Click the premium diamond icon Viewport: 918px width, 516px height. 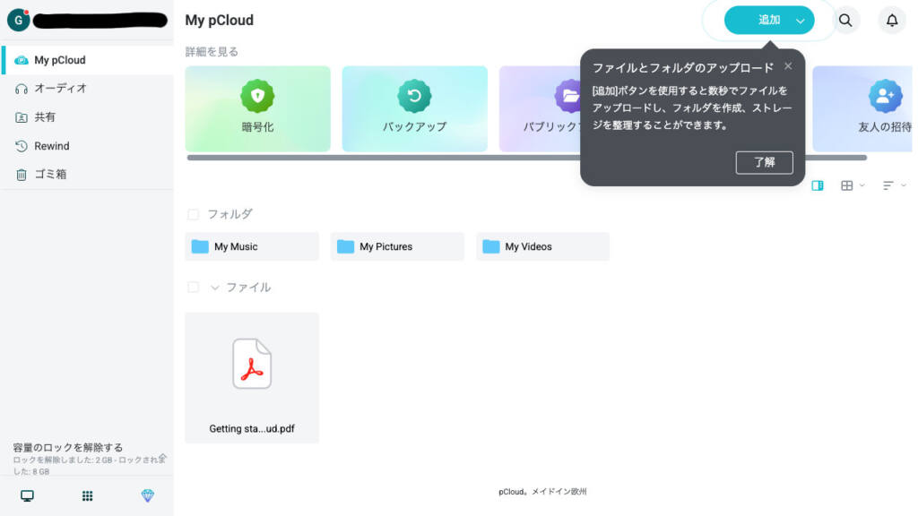tap(148, 496)
